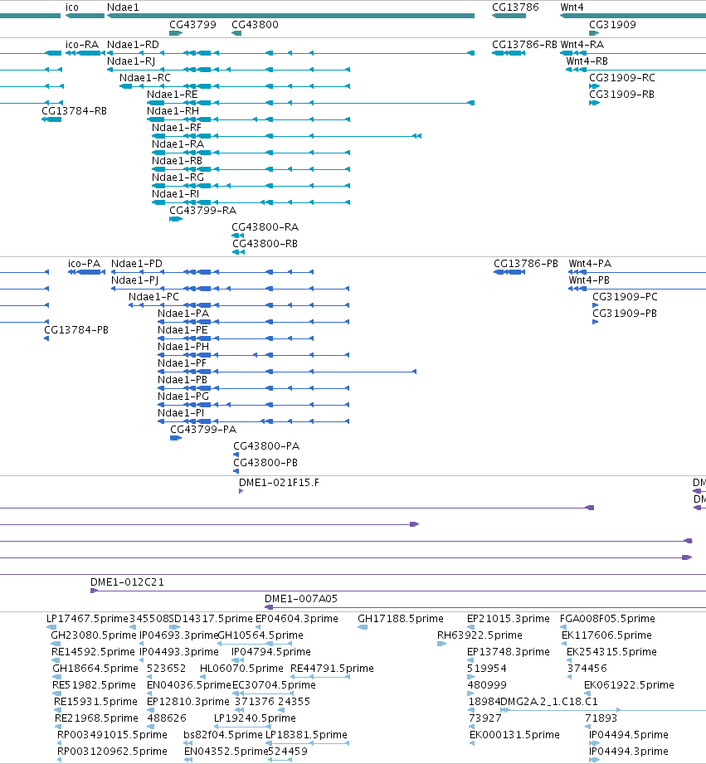Select the Wnt4-PA protein label
The image size is (706, 764).
(x=590, y=263)
